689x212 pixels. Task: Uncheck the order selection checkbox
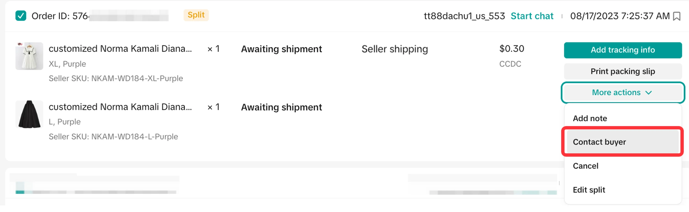tap(21, 16)
